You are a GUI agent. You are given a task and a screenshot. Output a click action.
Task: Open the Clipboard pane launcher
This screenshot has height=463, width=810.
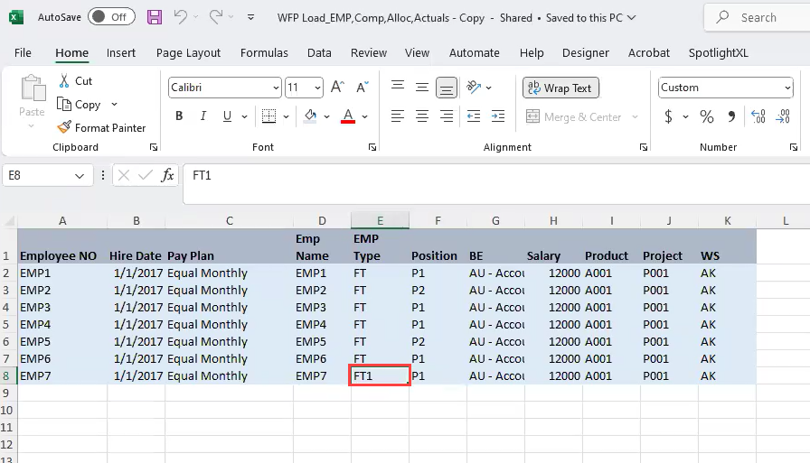point(154,147)
